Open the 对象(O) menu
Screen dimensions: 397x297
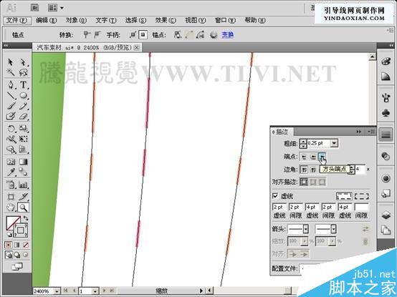(x=76, y=21)
